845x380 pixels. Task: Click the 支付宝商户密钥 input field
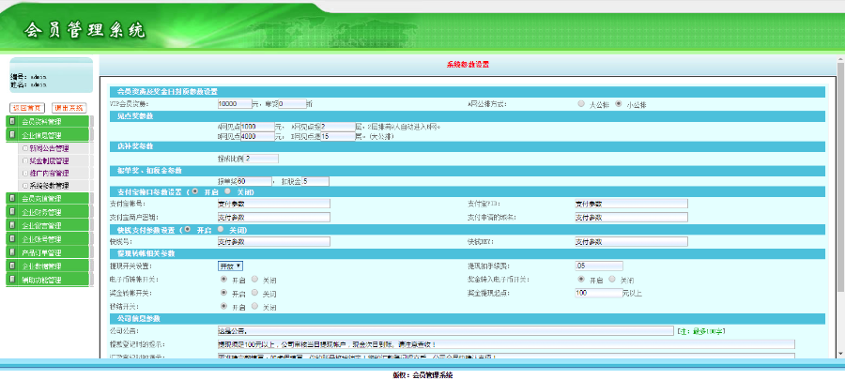click(x=274, y=218)
